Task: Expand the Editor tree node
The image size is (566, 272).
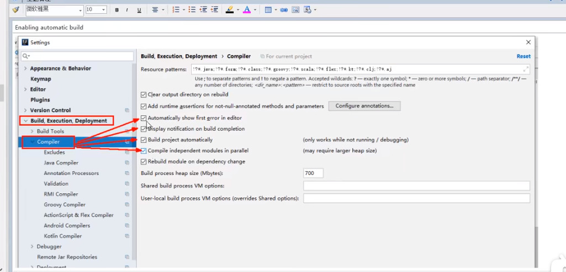Action: [25, 89]
